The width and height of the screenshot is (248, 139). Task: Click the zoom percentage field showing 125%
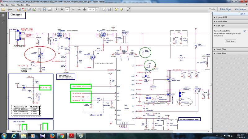92,10
